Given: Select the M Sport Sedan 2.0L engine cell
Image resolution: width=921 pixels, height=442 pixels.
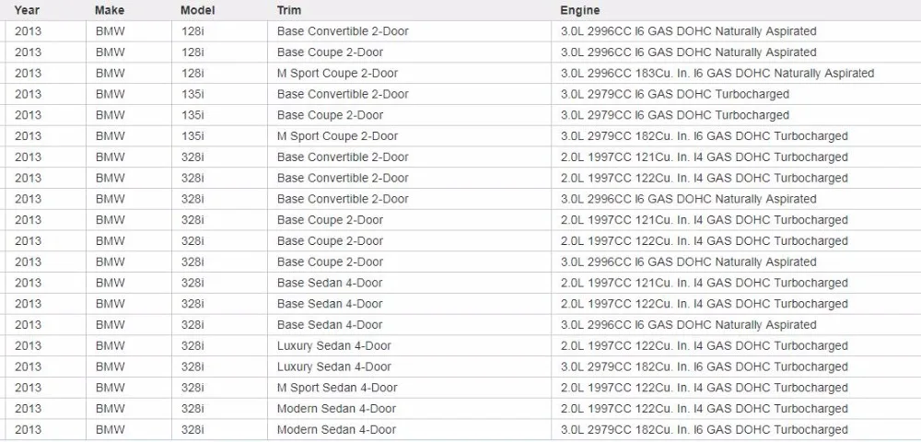Looking at the screenshot, I should pyautogui.click(x=736, y=388).
